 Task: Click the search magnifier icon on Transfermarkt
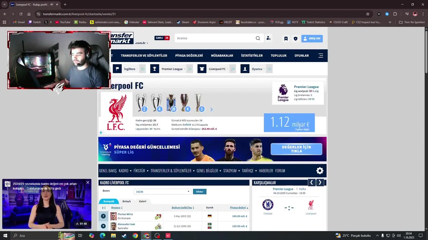pos(258,38)
